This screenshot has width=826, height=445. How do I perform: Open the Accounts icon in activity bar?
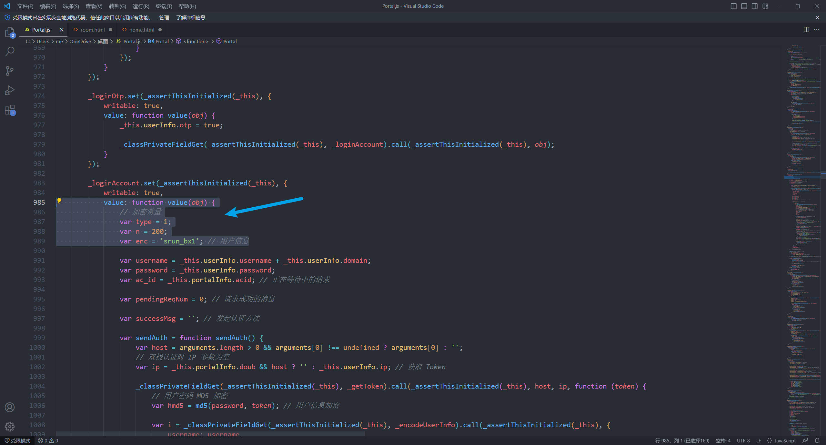(x=10, y=407)
